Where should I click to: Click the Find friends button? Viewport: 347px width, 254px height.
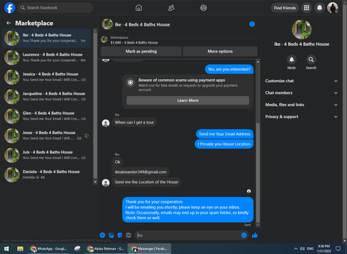[285, 8]
